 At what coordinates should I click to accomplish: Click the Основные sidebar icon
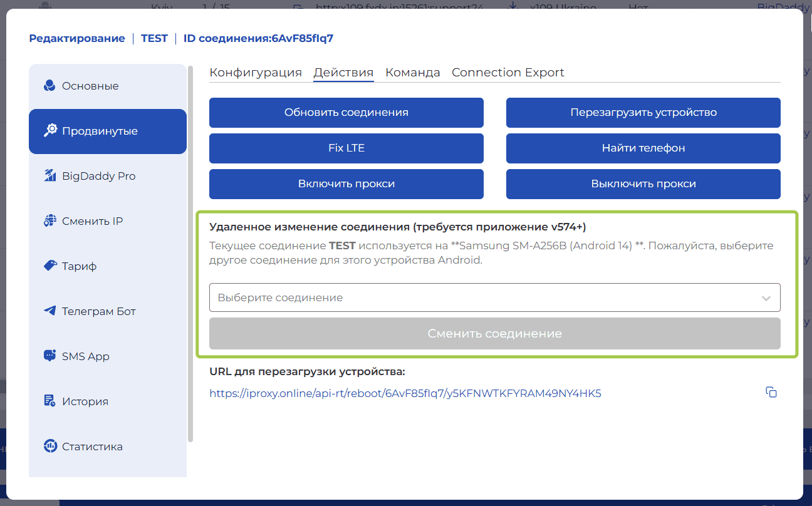point(50,86)
